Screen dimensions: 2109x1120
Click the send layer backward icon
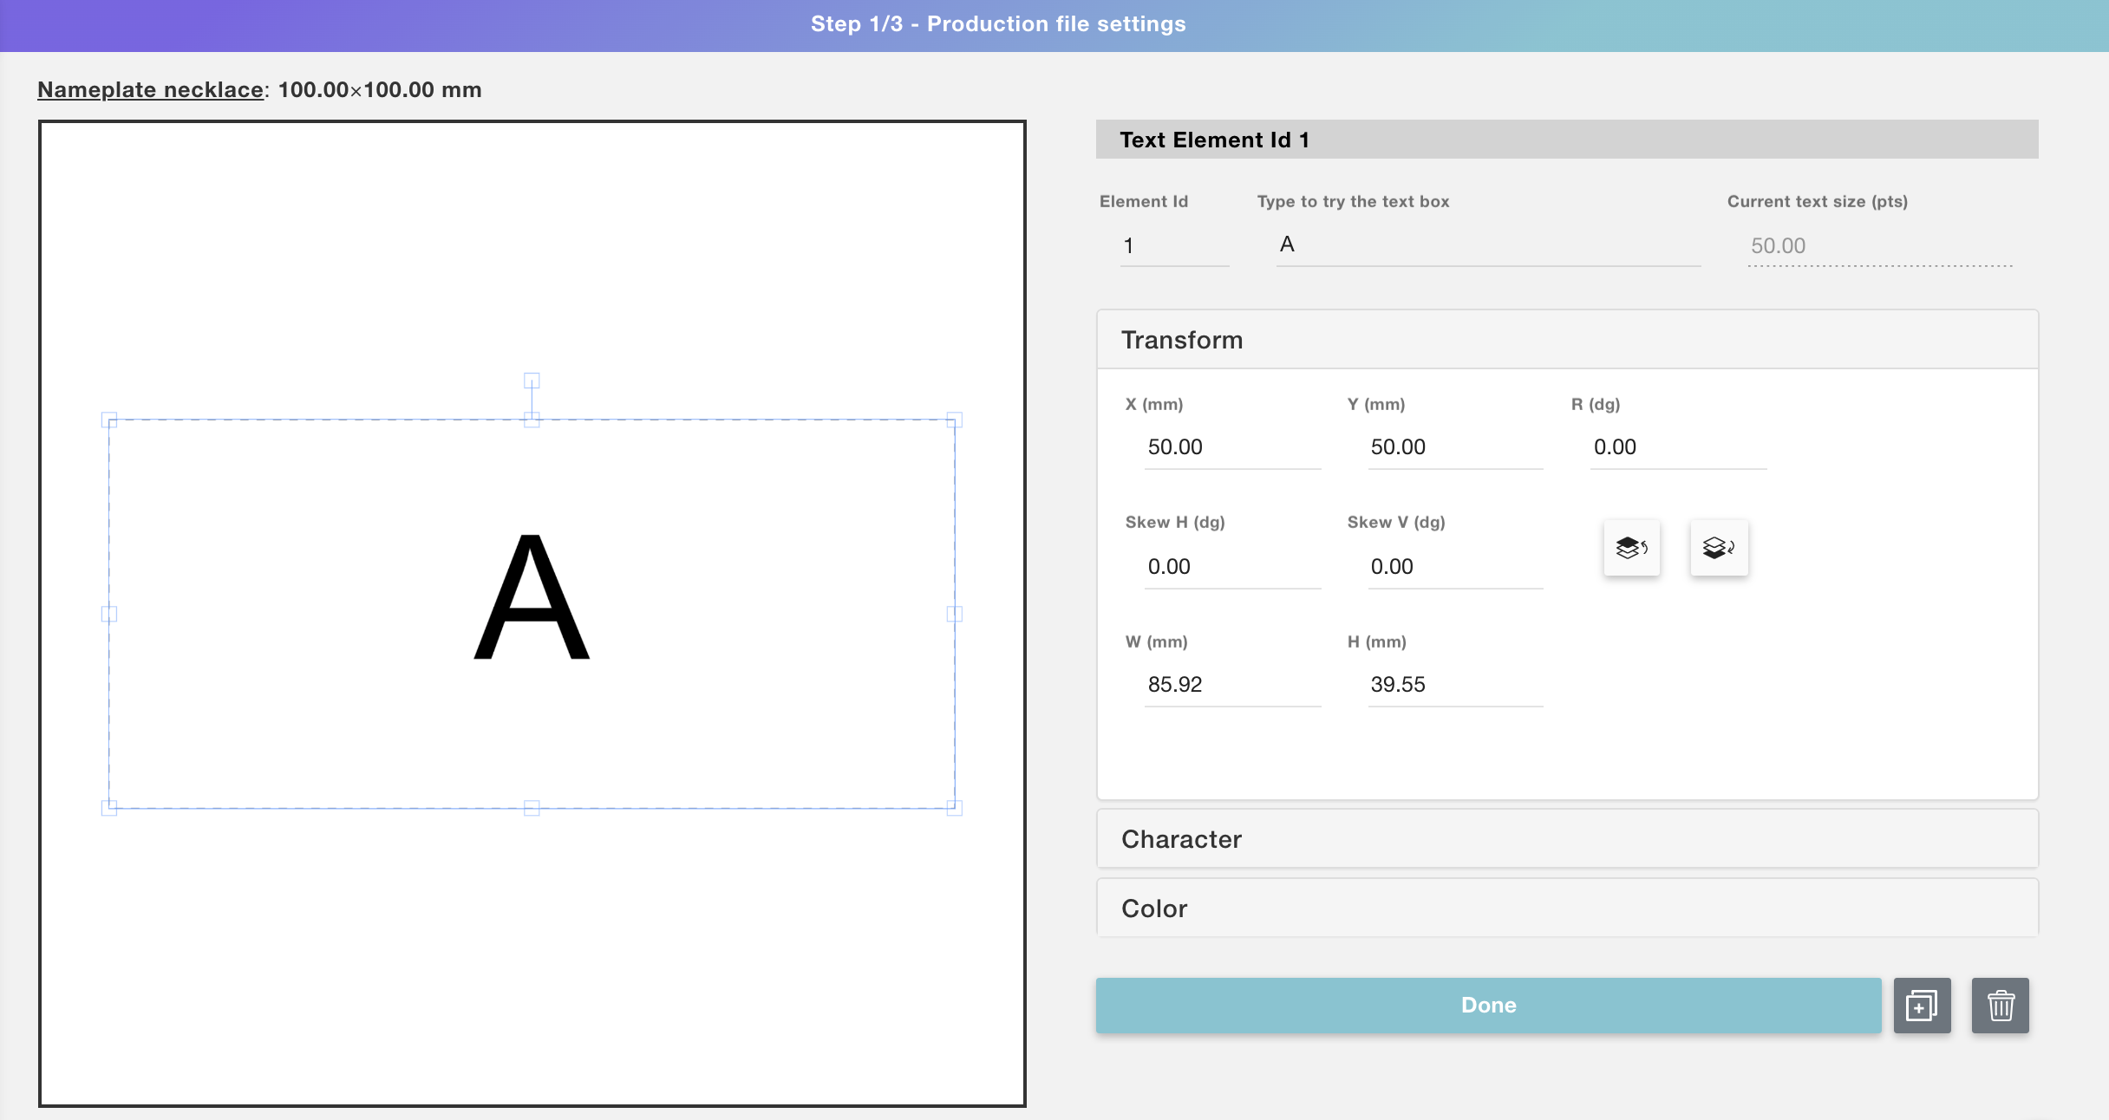tap(1718, 548)
